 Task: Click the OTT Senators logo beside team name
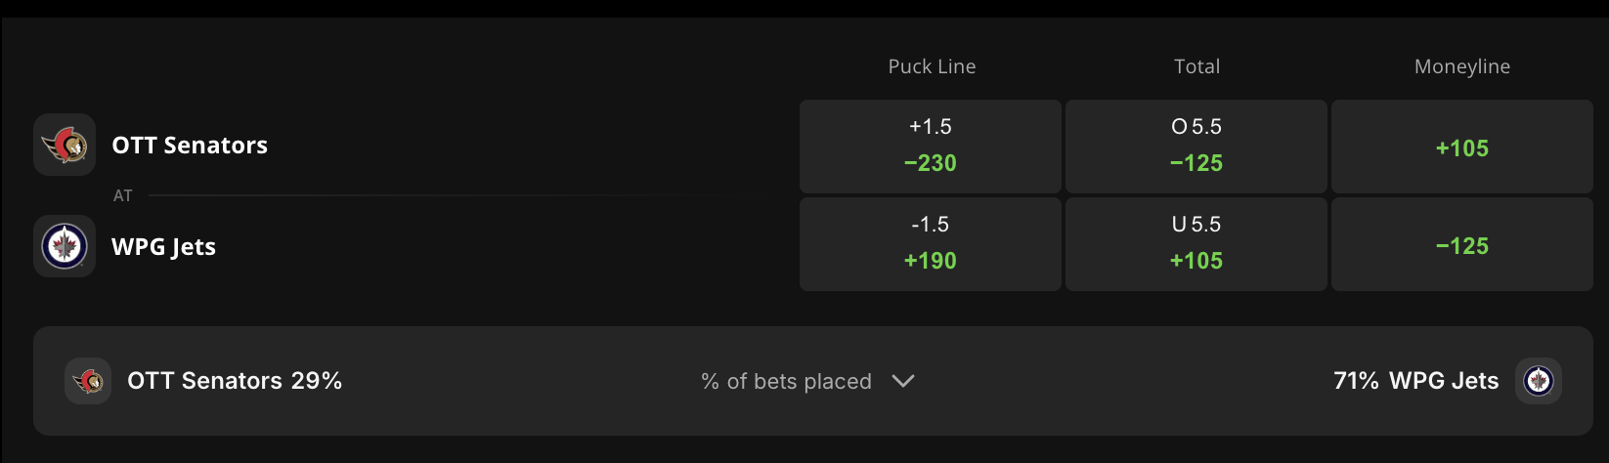point(65,145)
